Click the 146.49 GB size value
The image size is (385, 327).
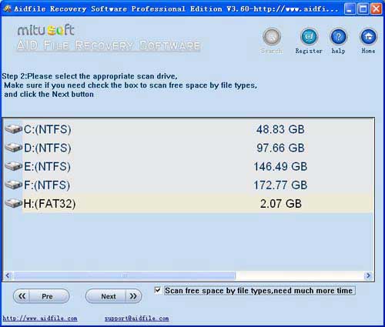(x=280, y=167)
